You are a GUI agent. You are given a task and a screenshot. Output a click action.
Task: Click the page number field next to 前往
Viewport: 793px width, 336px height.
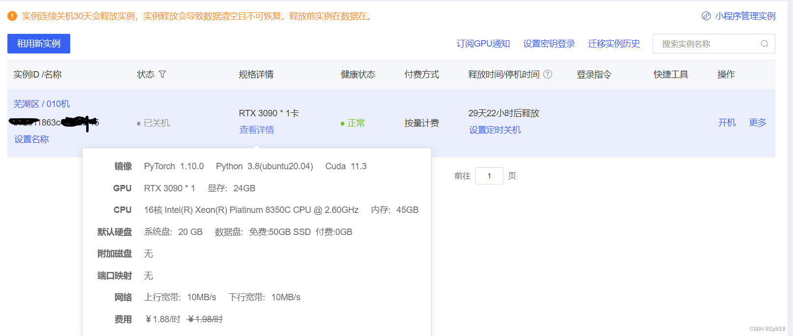point(489,176)
